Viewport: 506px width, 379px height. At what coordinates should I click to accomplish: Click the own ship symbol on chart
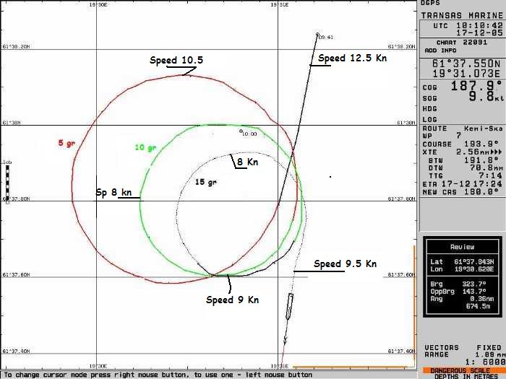pos(289,306)
